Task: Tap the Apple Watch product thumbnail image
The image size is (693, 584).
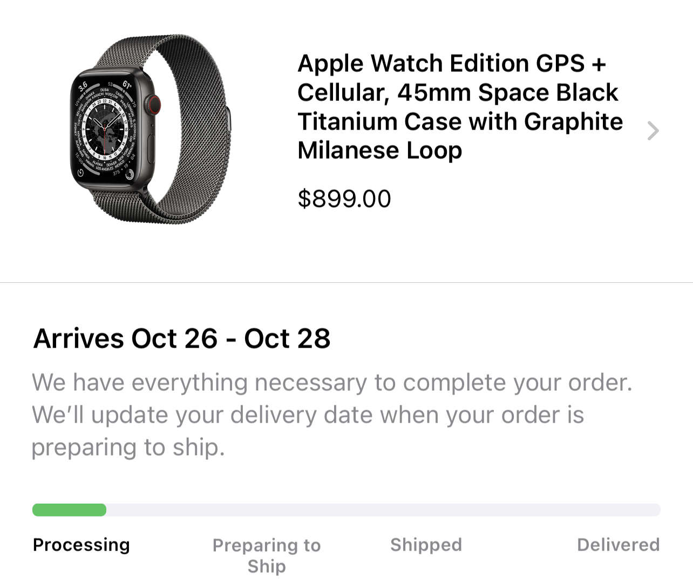Action: coord(151,130)
